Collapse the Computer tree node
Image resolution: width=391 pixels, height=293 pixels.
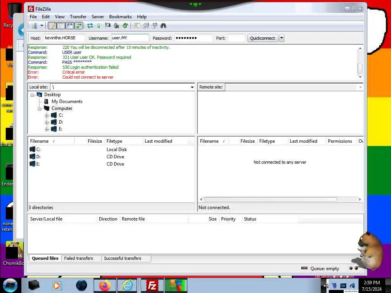[x=39, y=109]
